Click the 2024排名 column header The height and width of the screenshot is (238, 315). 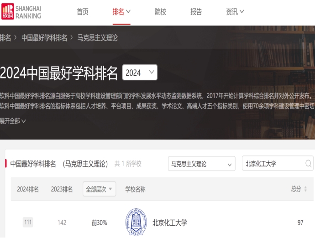point(28,189)
